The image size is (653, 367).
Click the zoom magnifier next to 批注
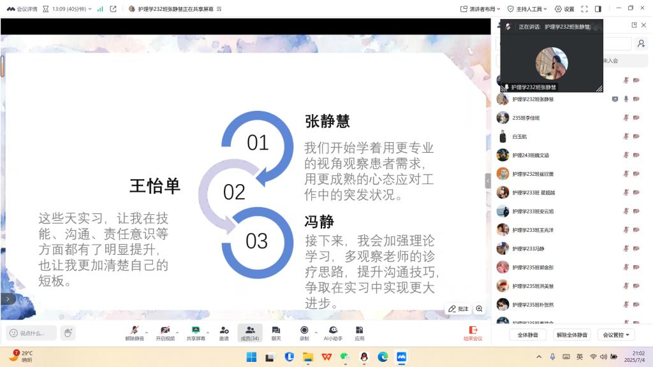point(479,309)
